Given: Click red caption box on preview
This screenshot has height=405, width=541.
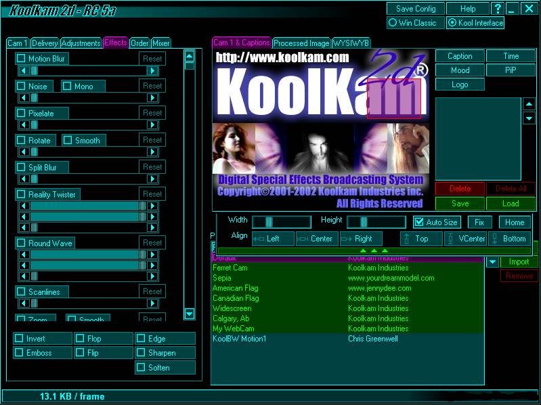Looking at the screenshot, I should point(393,99).
